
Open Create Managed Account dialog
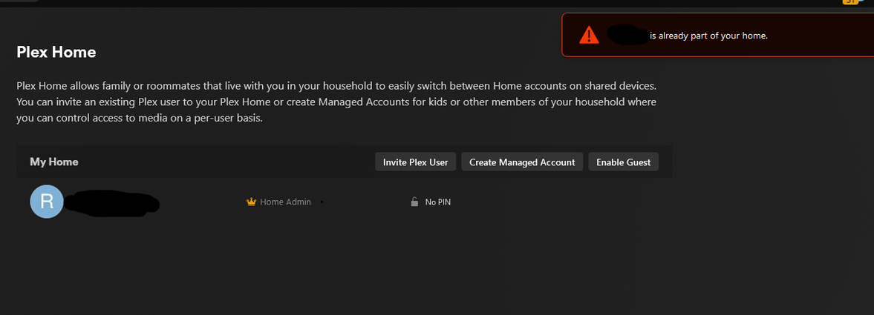coord(522,162)
